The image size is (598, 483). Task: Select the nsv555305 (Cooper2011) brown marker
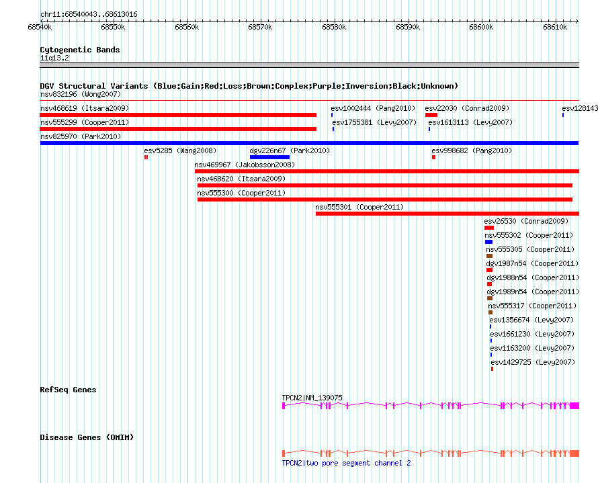[x=489, y=256]
